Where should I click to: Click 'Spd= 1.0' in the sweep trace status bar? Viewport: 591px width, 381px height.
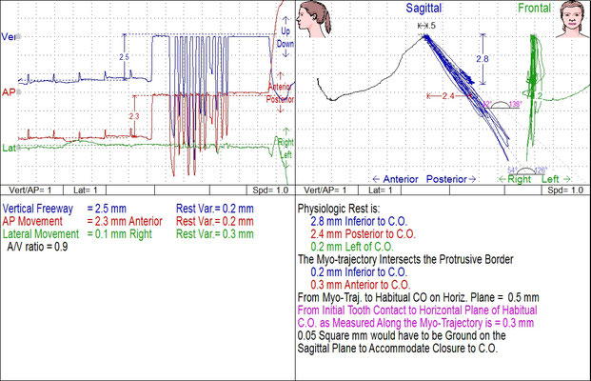(270, 190)
